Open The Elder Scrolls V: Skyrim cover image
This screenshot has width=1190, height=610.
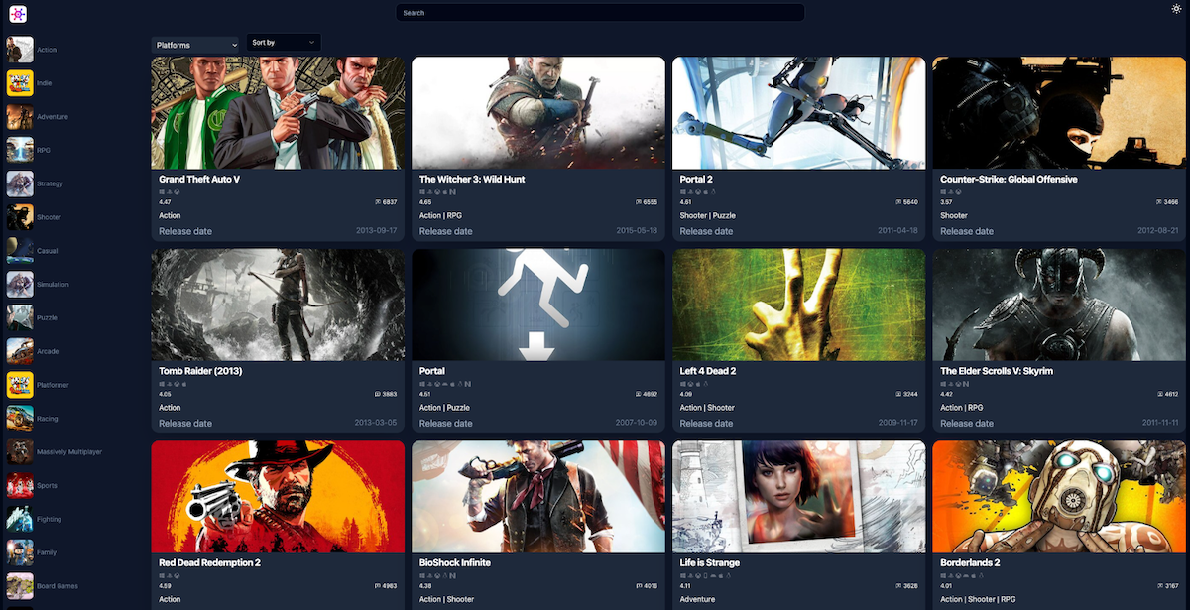1059,305
